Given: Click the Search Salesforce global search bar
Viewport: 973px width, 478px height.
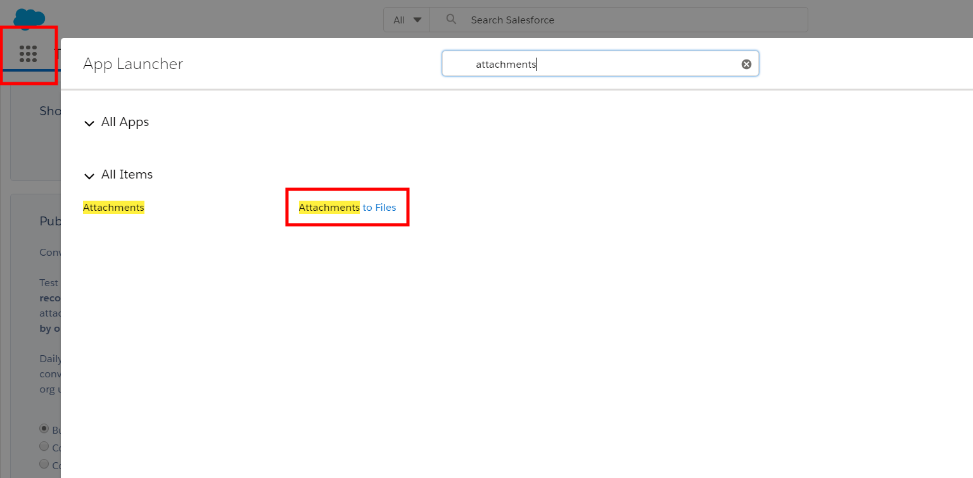Looking at the screenshot, I should (570, 20).
